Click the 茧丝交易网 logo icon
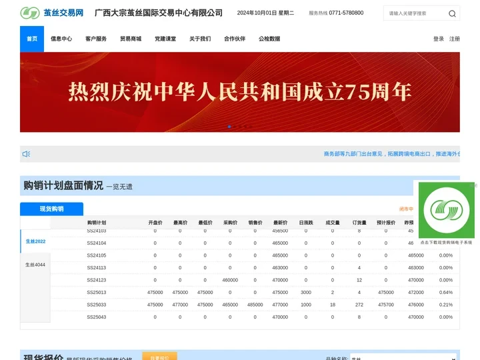 point(30,13)
